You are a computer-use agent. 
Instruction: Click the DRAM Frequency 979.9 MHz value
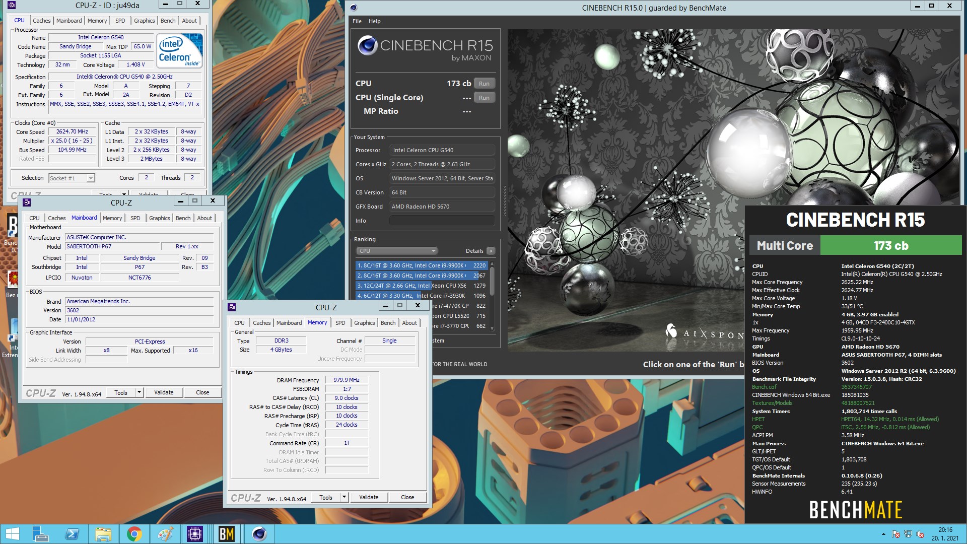[347, 380]
